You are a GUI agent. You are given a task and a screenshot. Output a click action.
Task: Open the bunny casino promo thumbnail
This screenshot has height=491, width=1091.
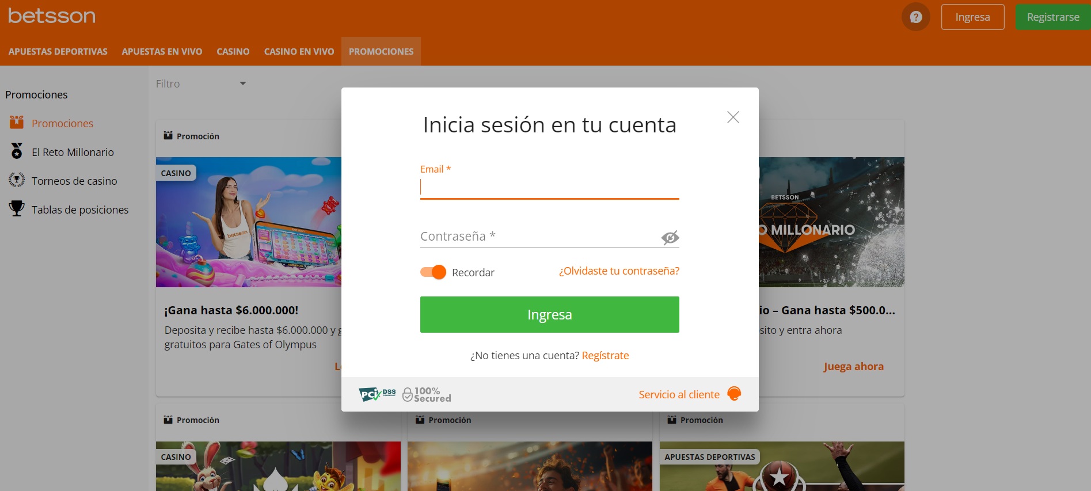[x=278, y=466]
